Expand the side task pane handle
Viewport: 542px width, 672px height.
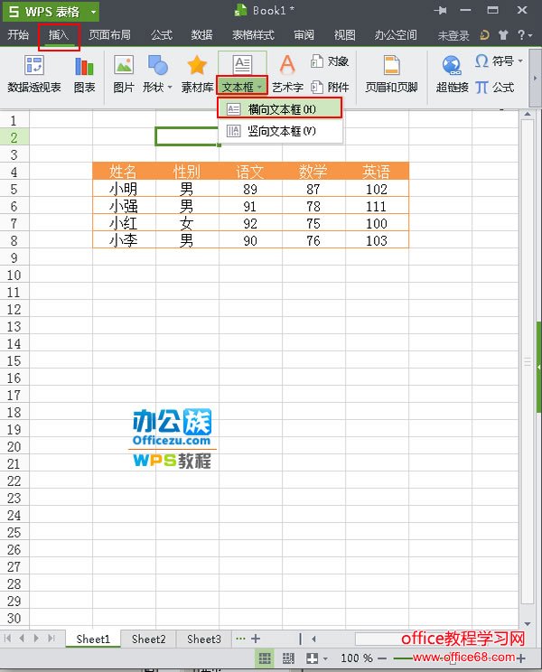click(x=539, y=368)
